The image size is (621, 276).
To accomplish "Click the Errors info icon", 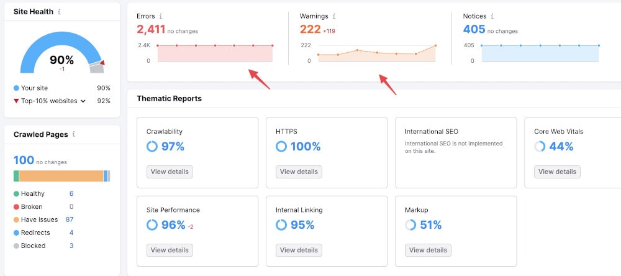I will point(161,16).
